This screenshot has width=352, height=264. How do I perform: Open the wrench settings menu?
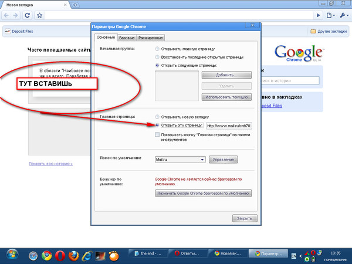pos(344,15)
